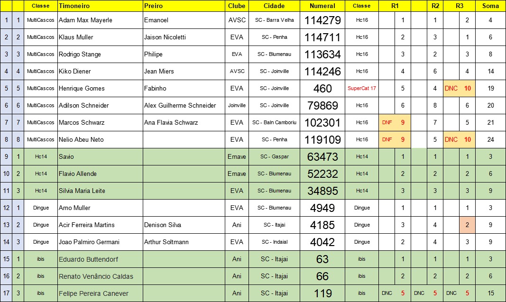Viewport: 506px width, 302px height.
Task: Select the Joinville club cell for Adilson Schneider
Action: [237, 106]
